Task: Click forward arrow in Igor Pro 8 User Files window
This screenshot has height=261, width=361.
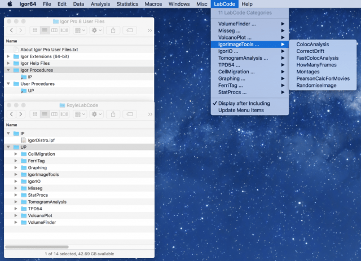Action: click(21, 30)
